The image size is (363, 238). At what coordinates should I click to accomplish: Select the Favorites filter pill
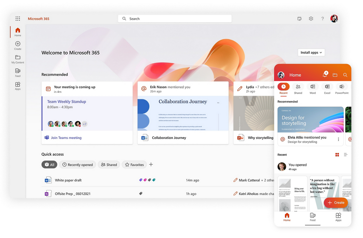(x=134, y=164)
